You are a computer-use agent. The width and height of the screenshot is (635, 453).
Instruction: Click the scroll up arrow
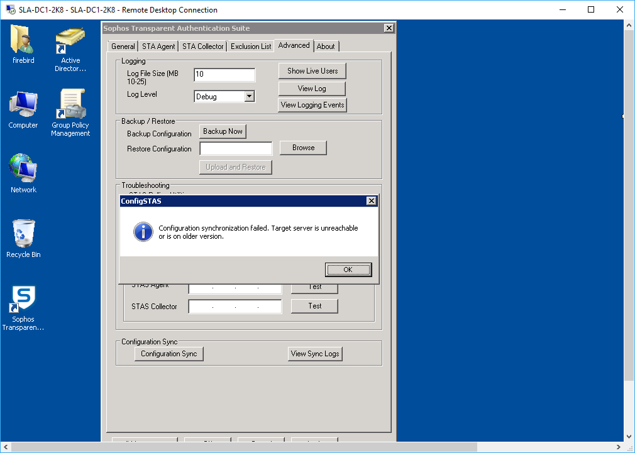[629, 25]
